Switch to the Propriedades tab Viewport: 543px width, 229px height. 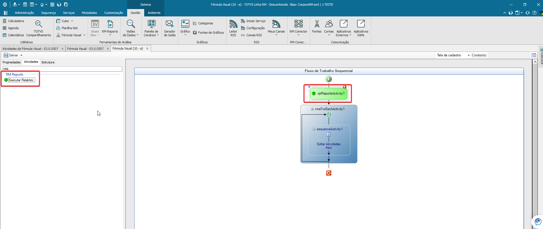point(12,62)
